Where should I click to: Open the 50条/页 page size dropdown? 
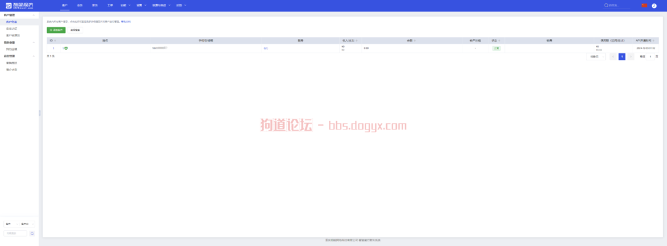tap(596, 57)
